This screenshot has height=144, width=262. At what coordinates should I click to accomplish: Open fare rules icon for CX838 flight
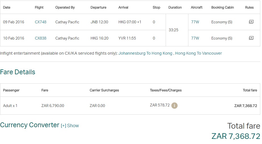pyautogui.click(x=251, y=38)
